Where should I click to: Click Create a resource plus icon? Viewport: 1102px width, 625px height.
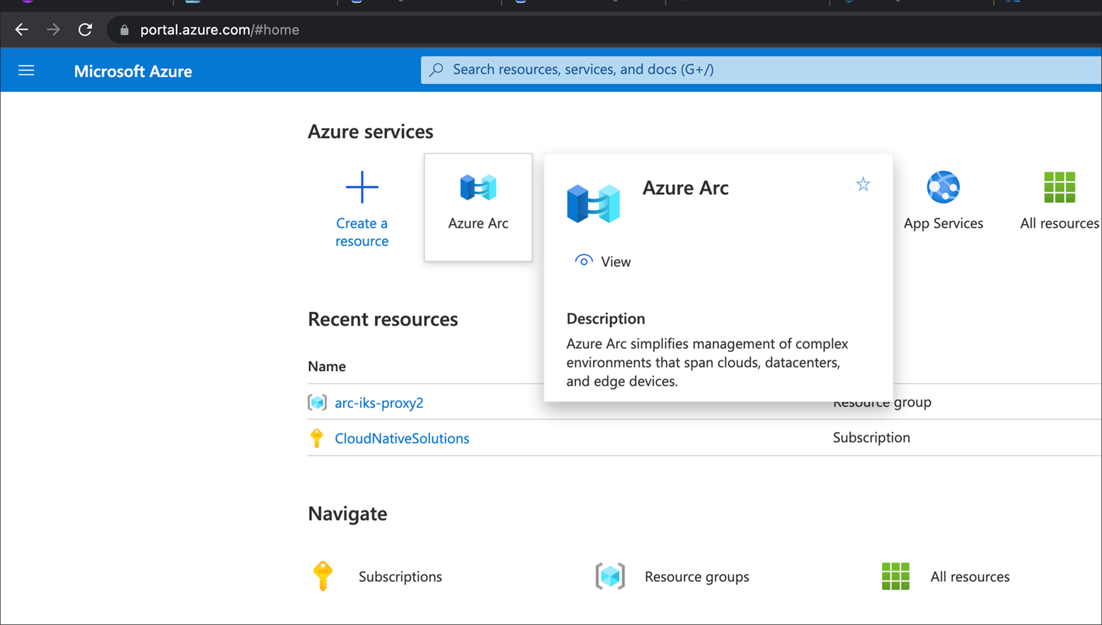click(362, 186)
